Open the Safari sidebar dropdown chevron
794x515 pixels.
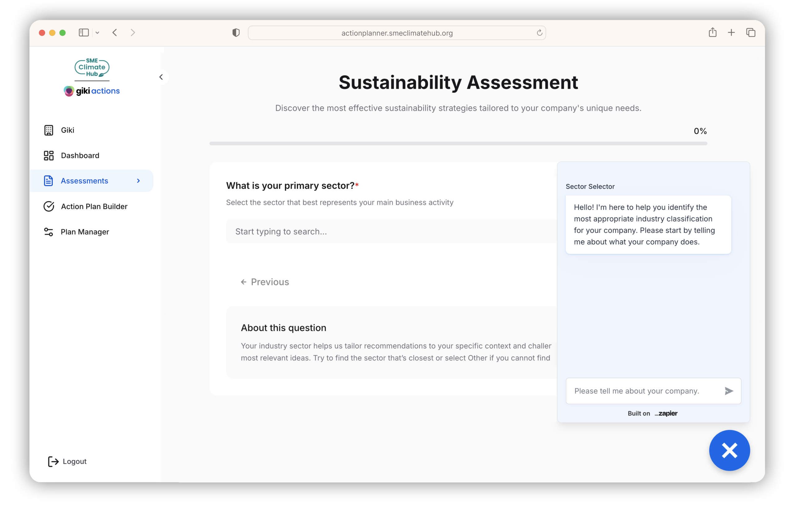[97, 33]
